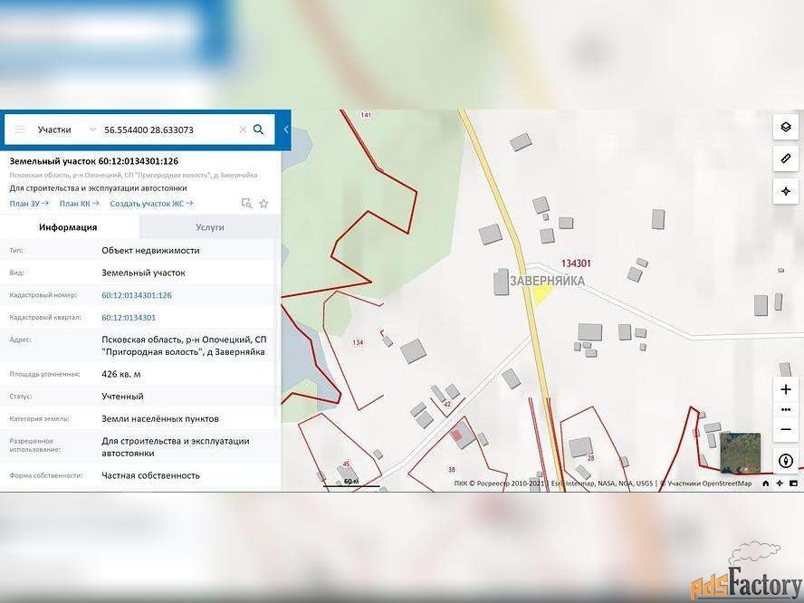
Task: Zoom out the map with minus button
Action: (x=785, y=429)
